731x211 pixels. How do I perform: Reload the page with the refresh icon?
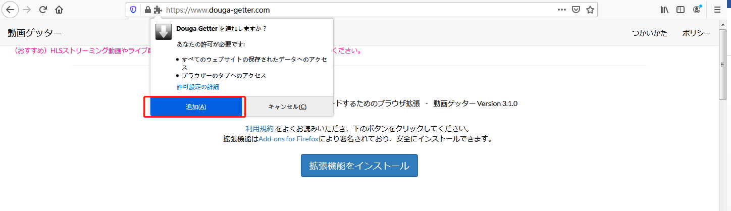coord(43,10)
